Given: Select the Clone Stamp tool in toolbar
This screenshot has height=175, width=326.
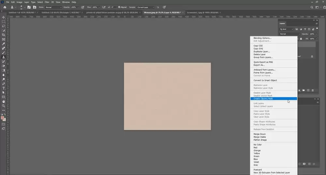Looking at the screenshot, I should pos(4,57).
